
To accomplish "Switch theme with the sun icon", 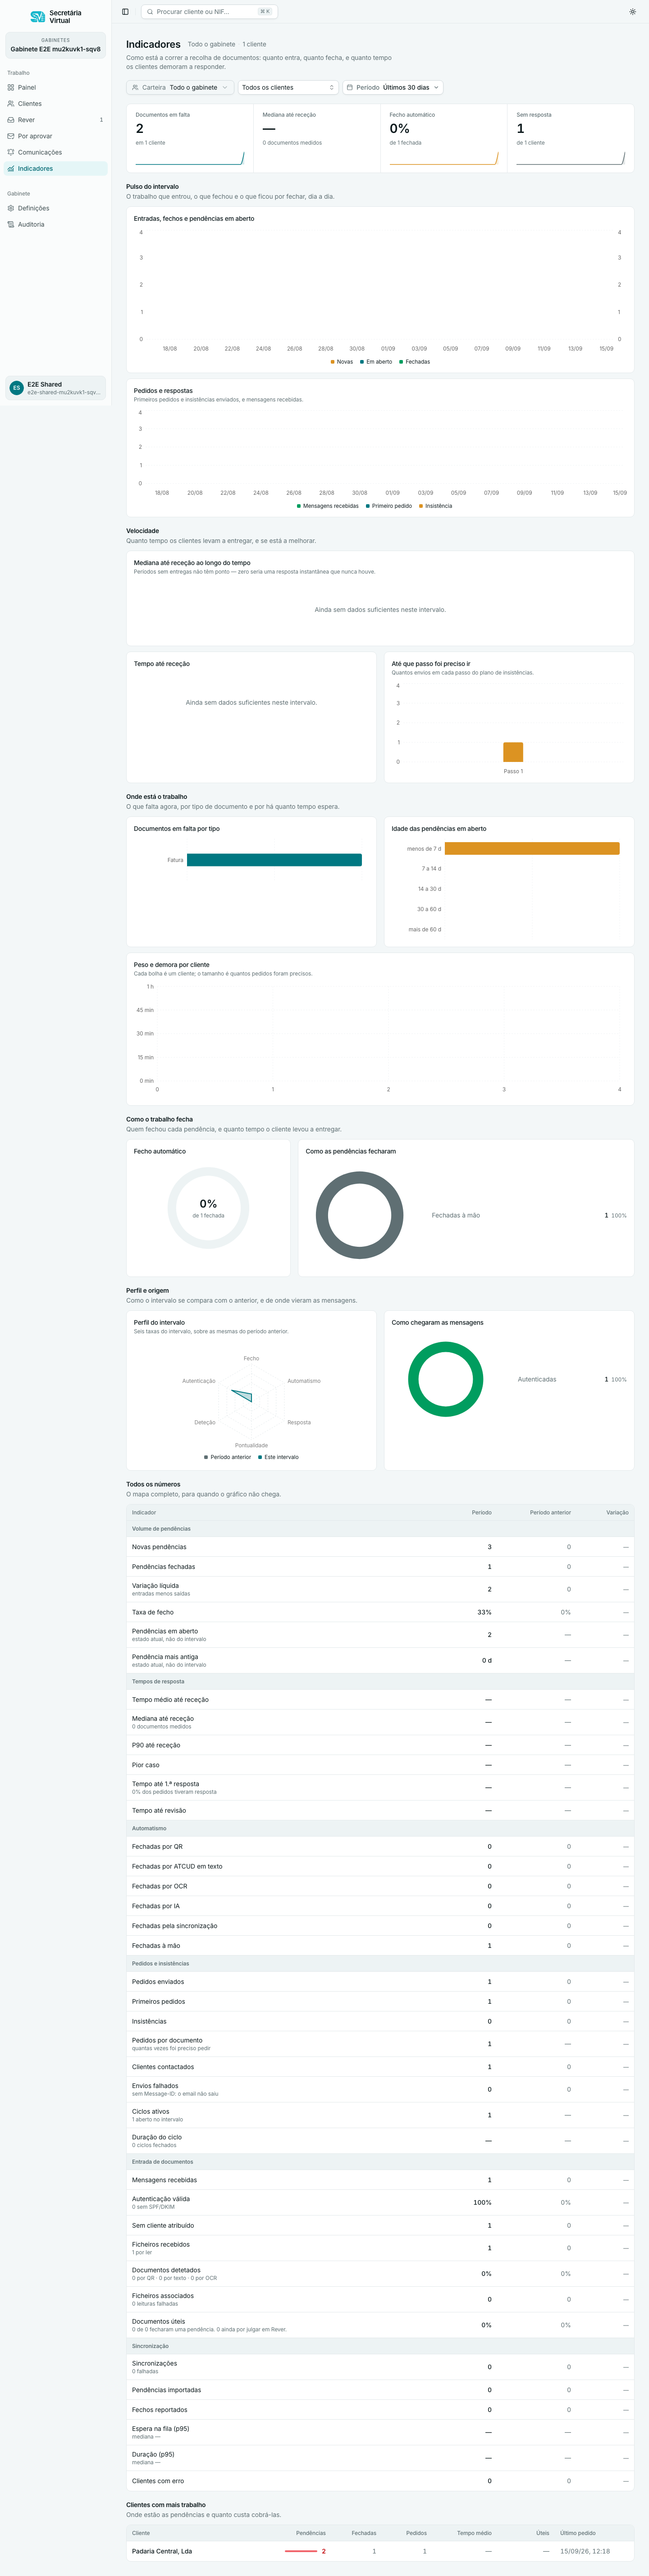I will (632, 12).
